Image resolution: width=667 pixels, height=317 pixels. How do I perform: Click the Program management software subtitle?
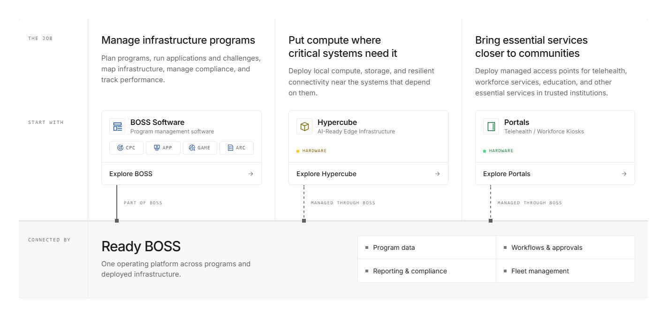coord(172,131)
